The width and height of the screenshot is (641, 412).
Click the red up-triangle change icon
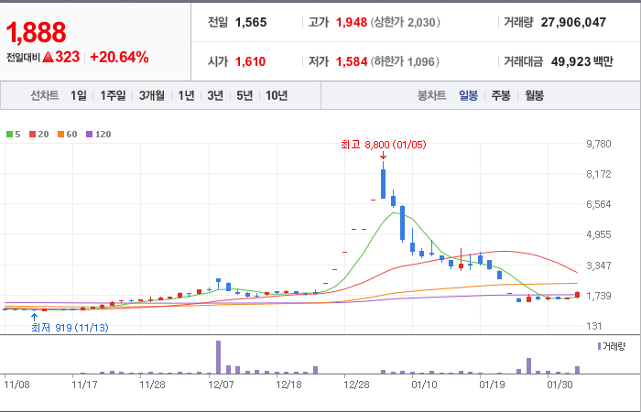[x=48, y=57]
